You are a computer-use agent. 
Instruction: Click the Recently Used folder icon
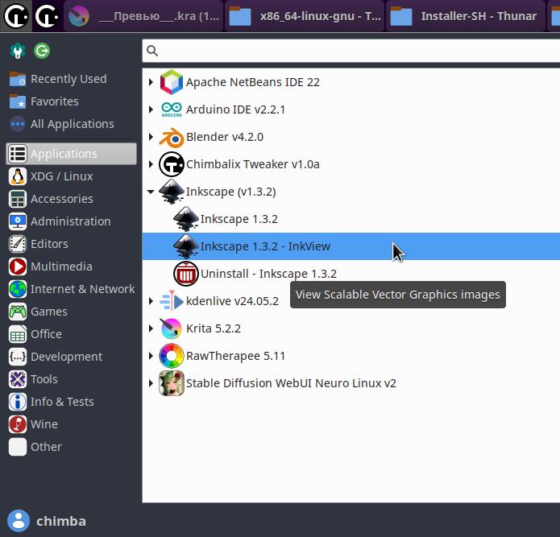pyautogui.click(x=18, y=79)
